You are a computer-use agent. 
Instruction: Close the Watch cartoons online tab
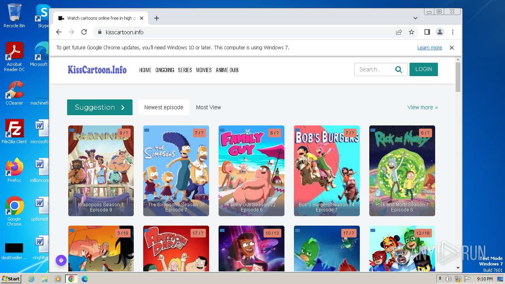pyautogui.click(x=142, y=18)
